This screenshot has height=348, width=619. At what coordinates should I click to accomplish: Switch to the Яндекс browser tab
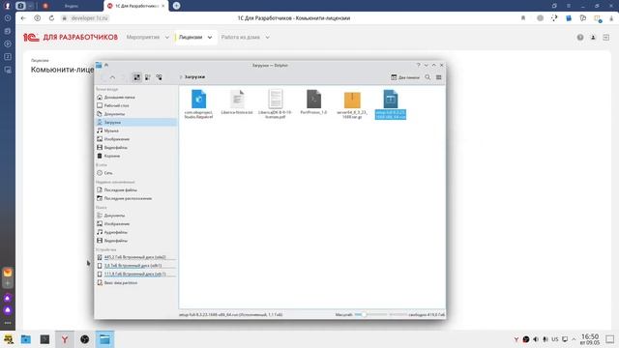tap(71, 6)
